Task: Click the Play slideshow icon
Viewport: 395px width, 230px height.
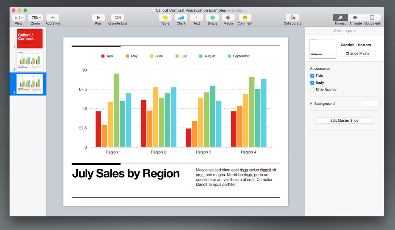Action: (98, 18)
